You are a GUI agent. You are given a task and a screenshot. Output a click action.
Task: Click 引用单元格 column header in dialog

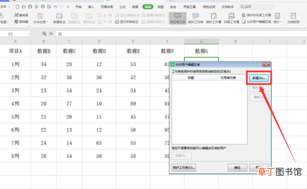pyautogui.click(x=228, y=78)
